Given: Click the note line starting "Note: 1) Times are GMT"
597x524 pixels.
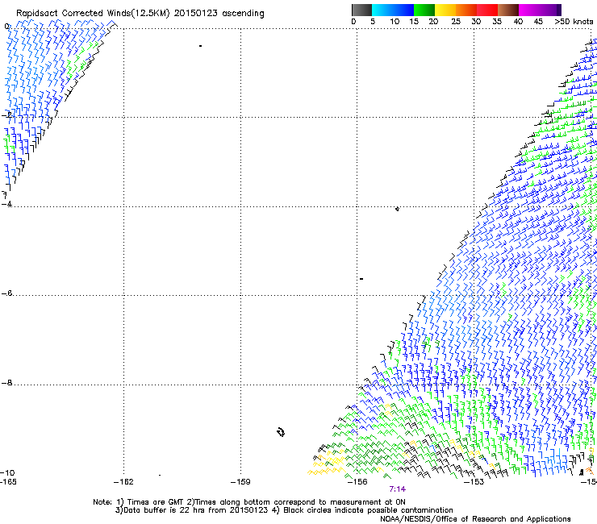Looking at the screenshot, I should (x=249, y=502).
